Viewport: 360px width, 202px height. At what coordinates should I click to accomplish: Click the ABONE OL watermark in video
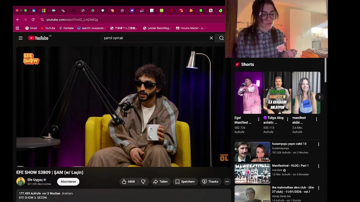(224, 157)
